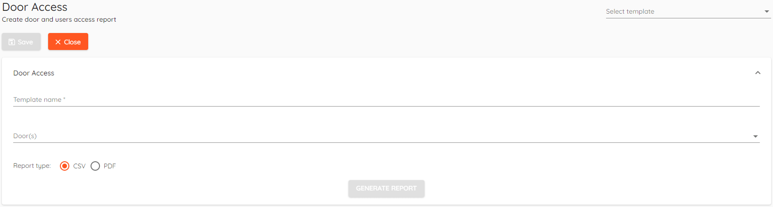Screen dimensions: 773x207
Task: Expand the Door(s) dropdown arrow
Action: point(756,136)
